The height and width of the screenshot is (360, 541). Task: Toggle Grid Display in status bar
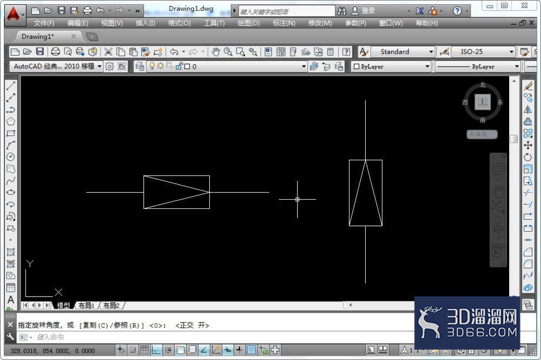[x=144, y=350]
